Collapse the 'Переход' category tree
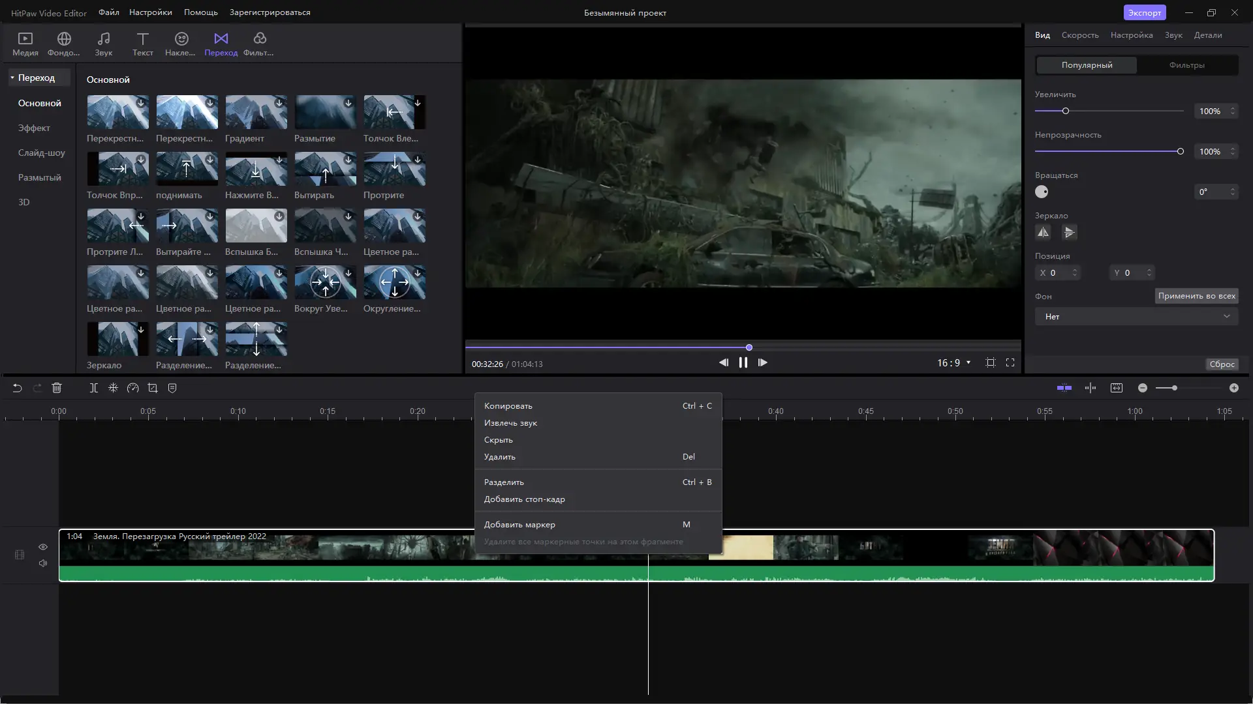Screen dimensions: 1253x704 (12, 78)
